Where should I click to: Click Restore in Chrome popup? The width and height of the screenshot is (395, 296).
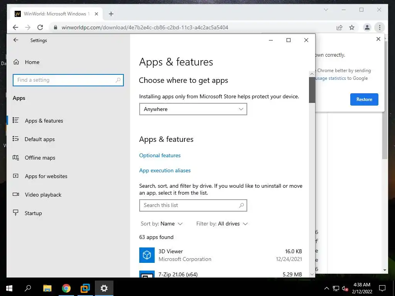point(364,99)
